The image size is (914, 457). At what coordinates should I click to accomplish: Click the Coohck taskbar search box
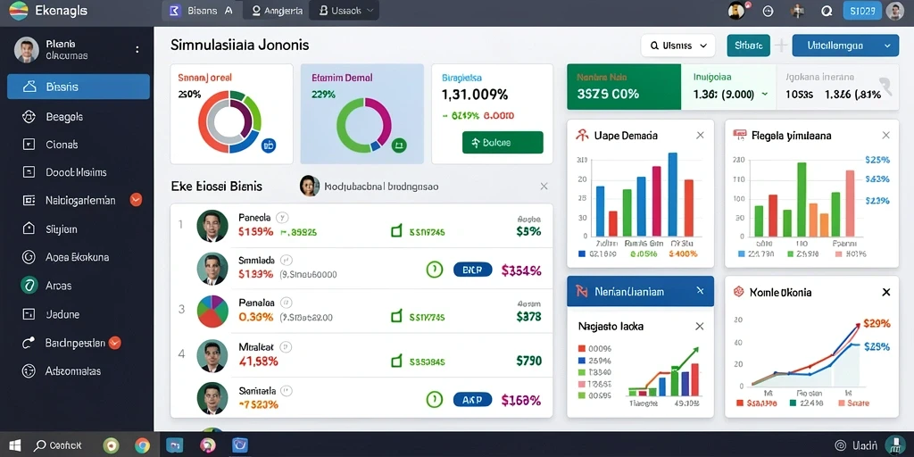57,446
